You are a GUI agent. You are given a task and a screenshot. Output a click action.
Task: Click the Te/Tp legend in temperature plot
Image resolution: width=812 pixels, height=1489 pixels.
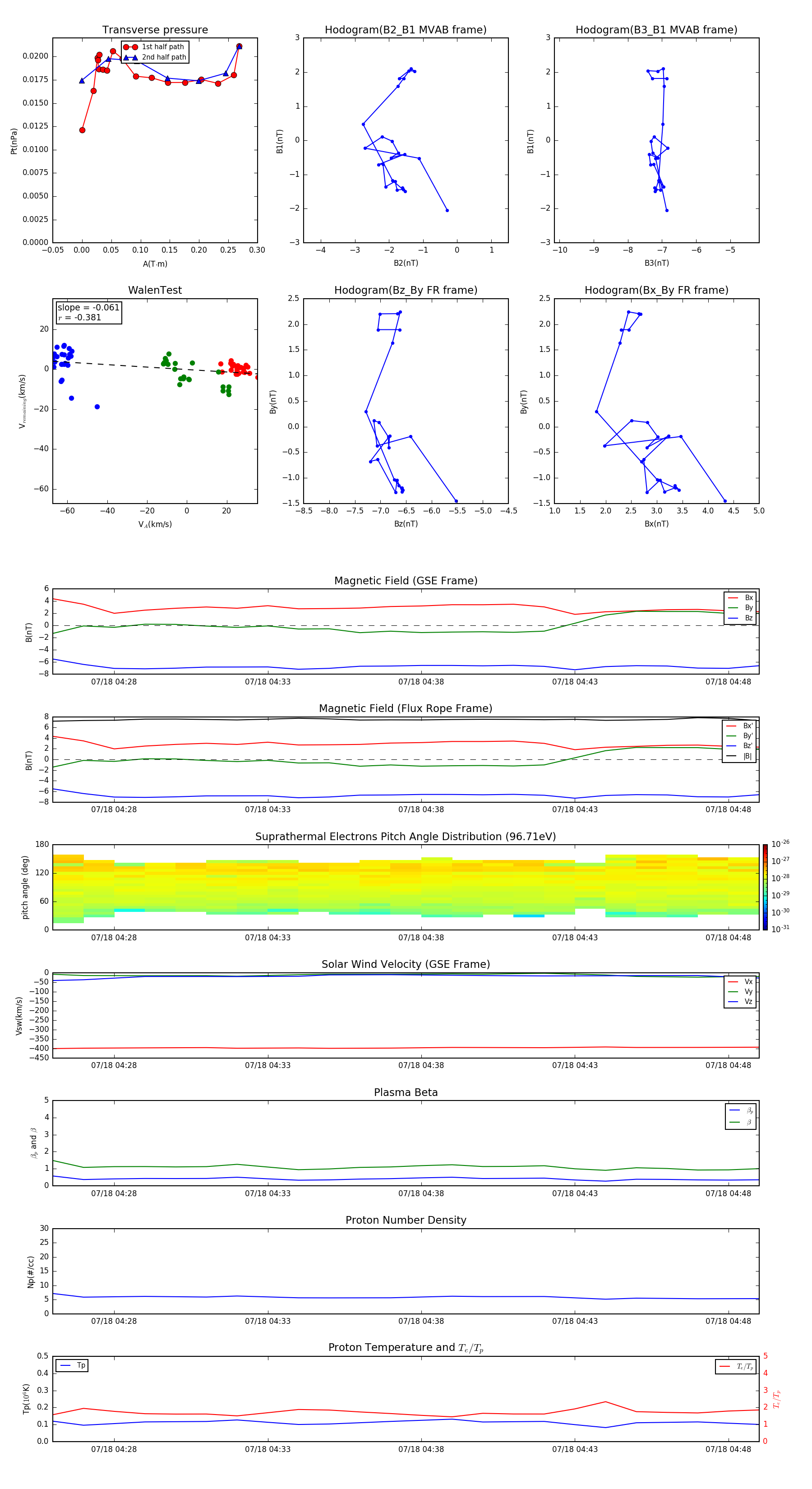point(736,1366)
